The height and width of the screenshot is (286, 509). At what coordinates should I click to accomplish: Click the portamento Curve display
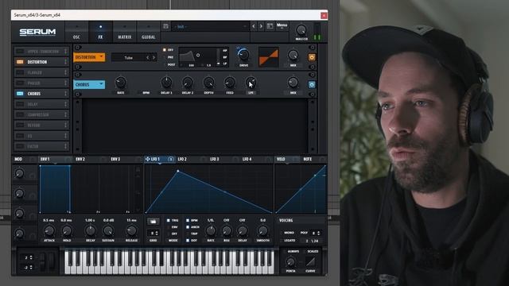(x=310, y=262)
